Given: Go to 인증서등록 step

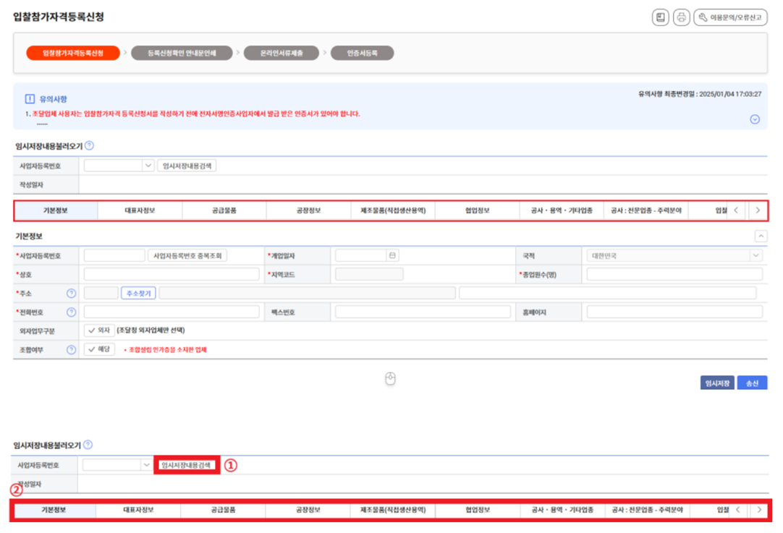Looking at the screenshot, I should point(362,53).
